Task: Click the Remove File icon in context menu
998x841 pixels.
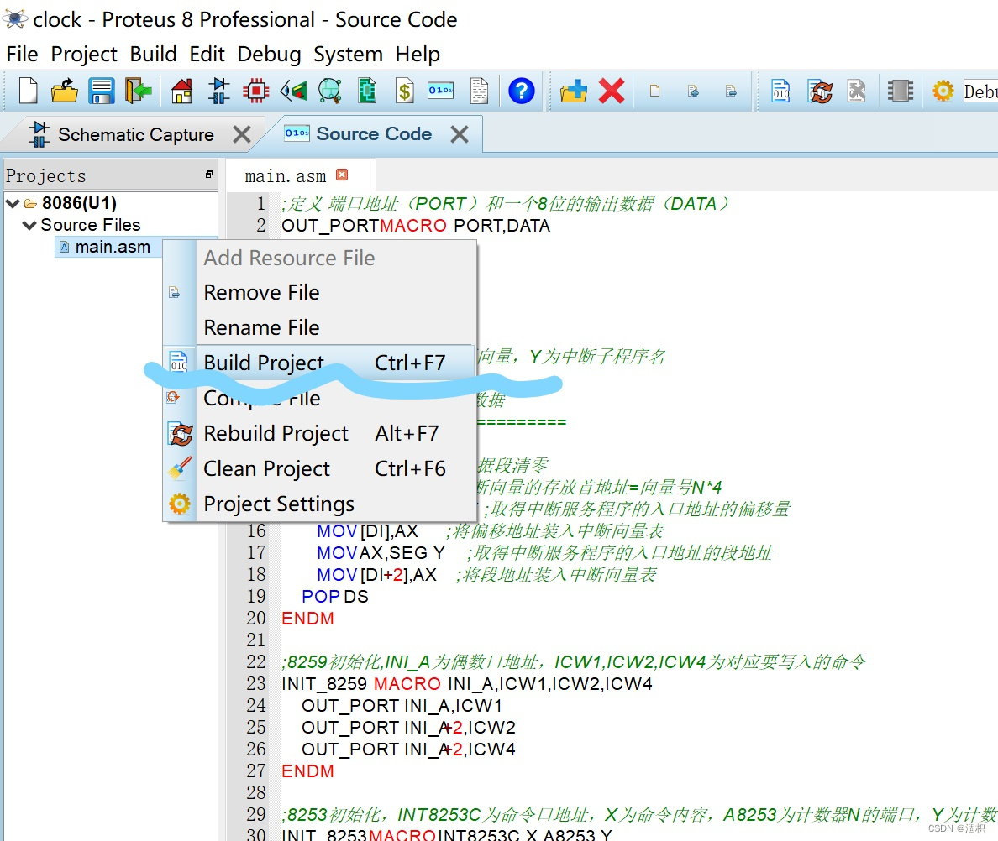Action: point(174,292)
